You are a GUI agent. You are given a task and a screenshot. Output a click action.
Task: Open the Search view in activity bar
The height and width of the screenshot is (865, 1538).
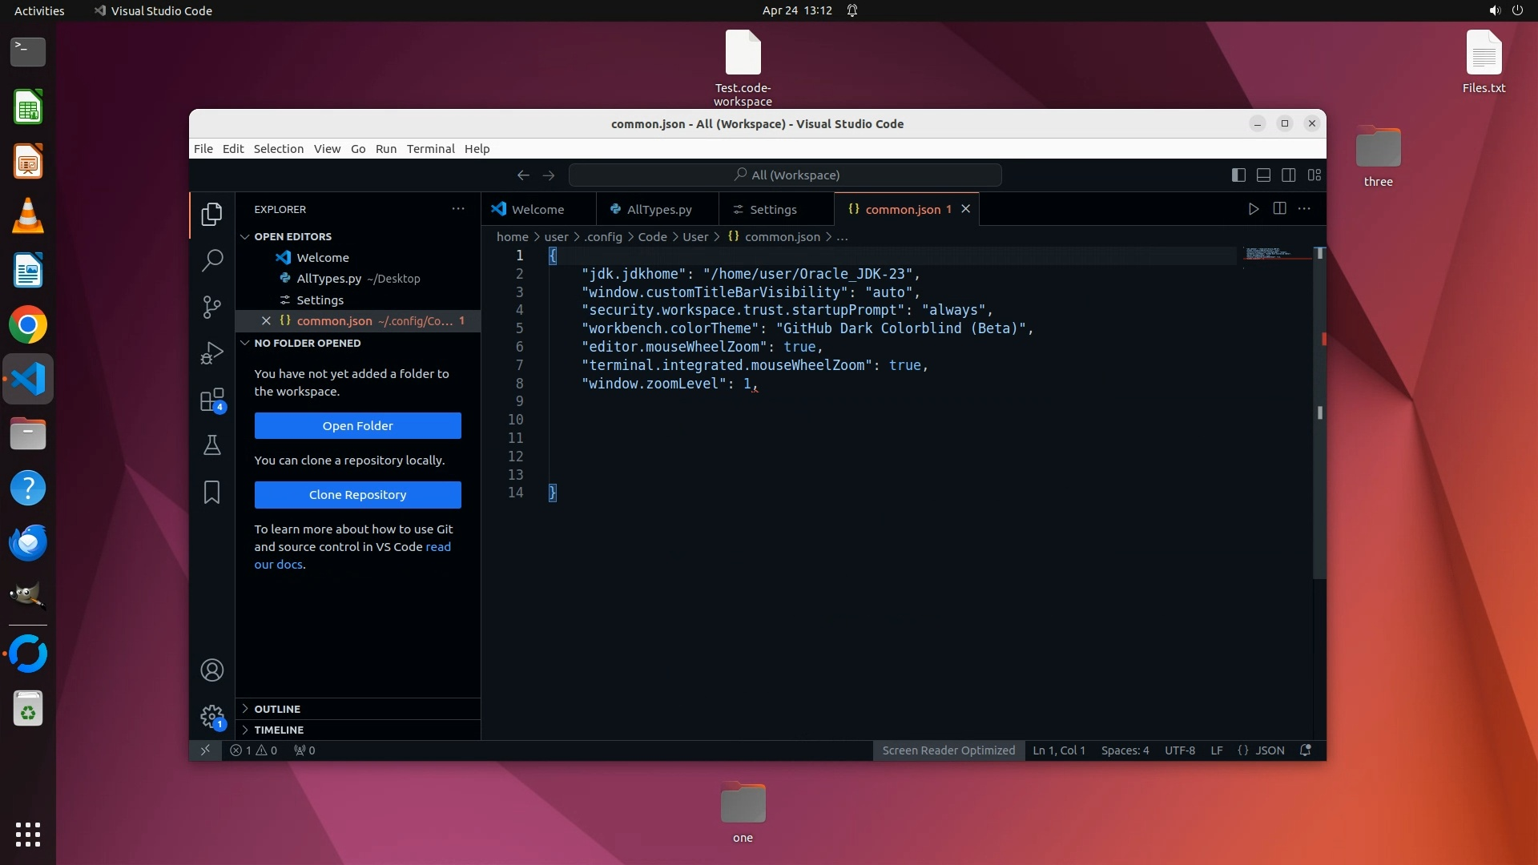point(211,260)
